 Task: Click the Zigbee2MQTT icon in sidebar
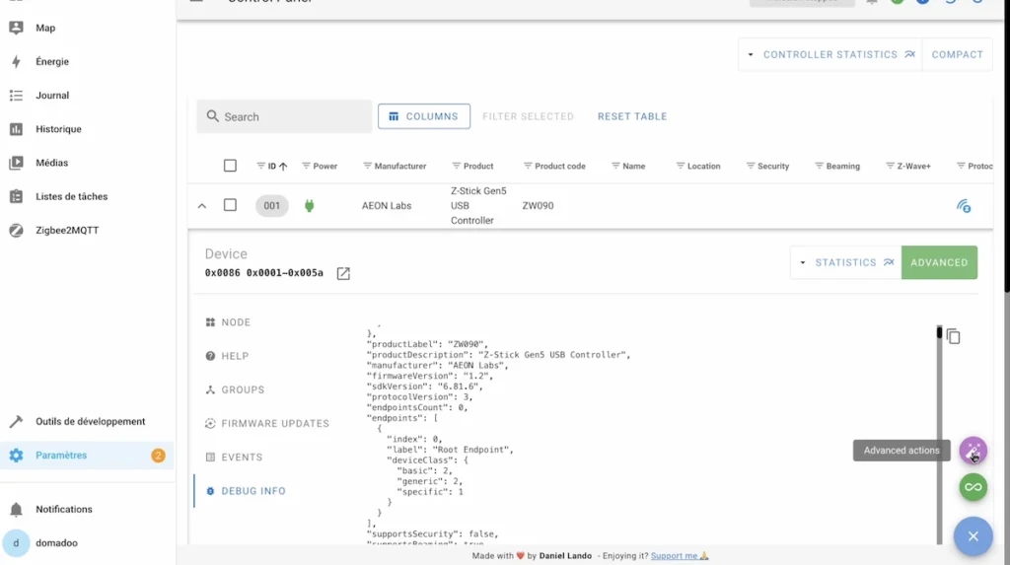click(x=16, y=230)
